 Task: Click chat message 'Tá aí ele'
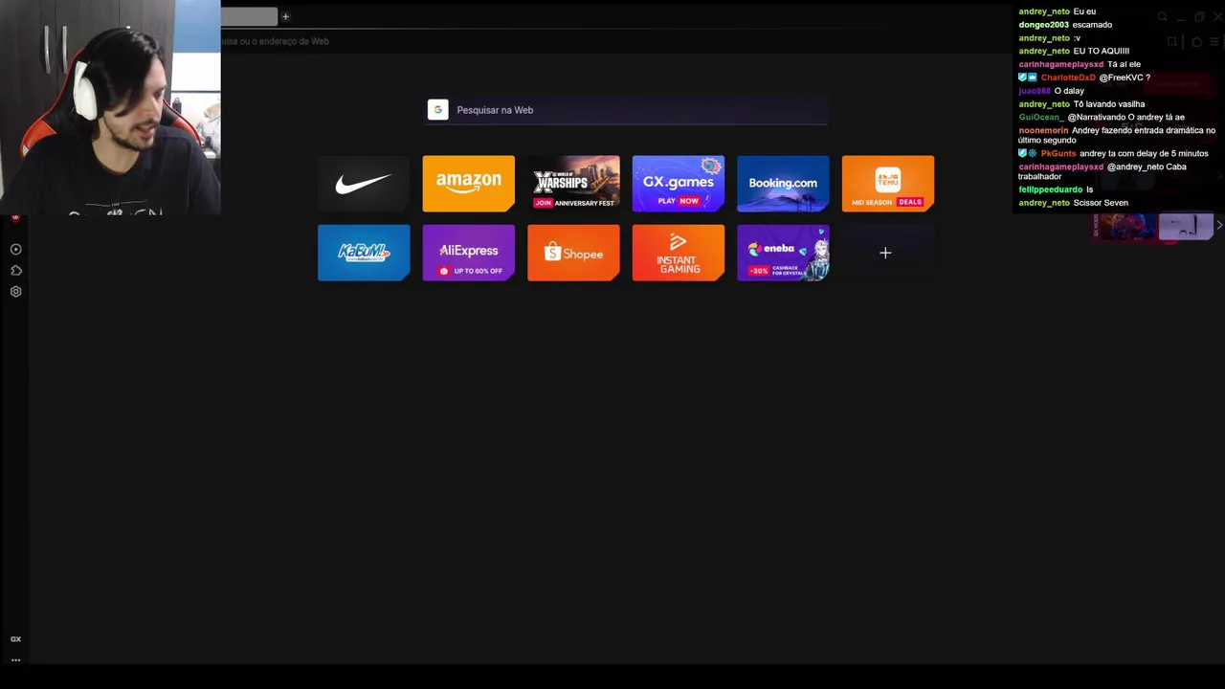pos(1125,64)
